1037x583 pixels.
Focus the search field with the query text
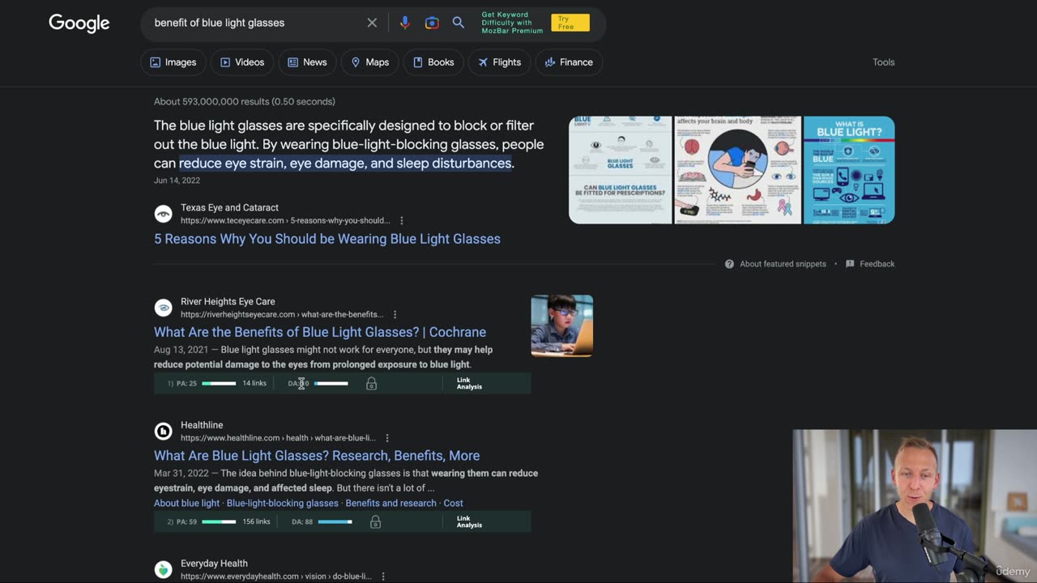pyautogui.click(x=255, y=23)
